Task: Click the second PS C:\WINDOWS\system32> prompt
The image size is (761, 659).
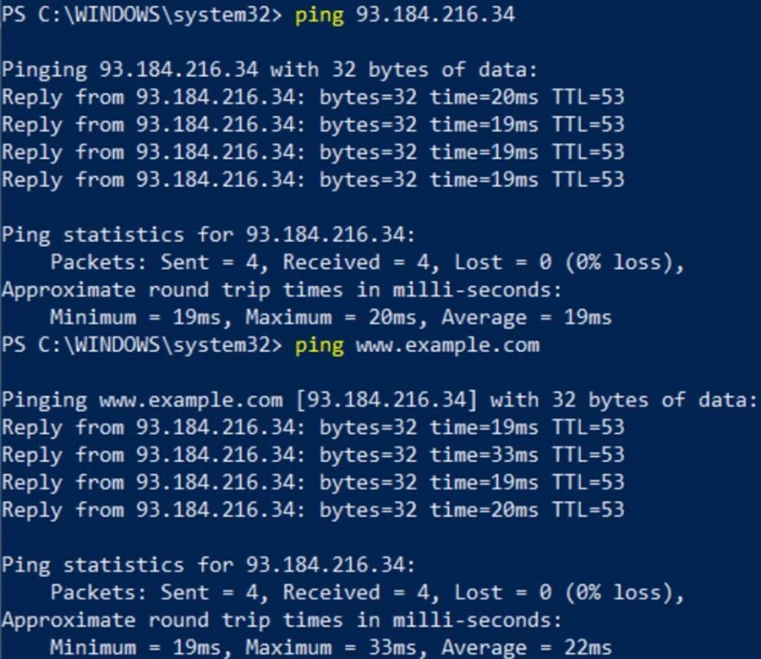Action: pyautogui.click(x=142, y=345)
